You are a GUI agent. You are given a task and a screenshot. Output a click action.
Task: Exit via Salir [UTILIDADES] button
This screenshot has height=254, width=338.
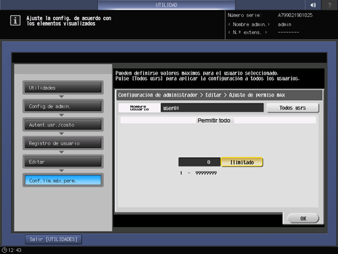coord(54,240)
